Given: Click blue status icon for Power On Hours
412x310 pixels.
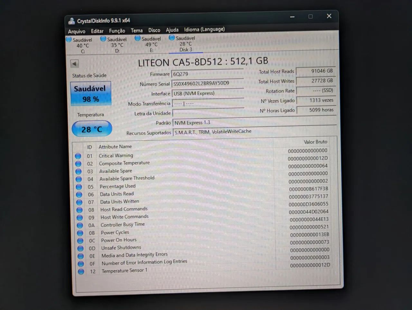Looking at the screenshot, I should (x=80, y=241).
